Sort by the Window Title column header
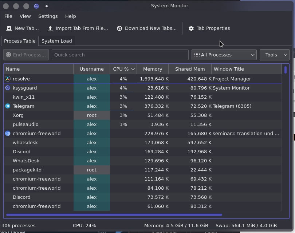This screenshot has height=233, width=295. [247, 69]
